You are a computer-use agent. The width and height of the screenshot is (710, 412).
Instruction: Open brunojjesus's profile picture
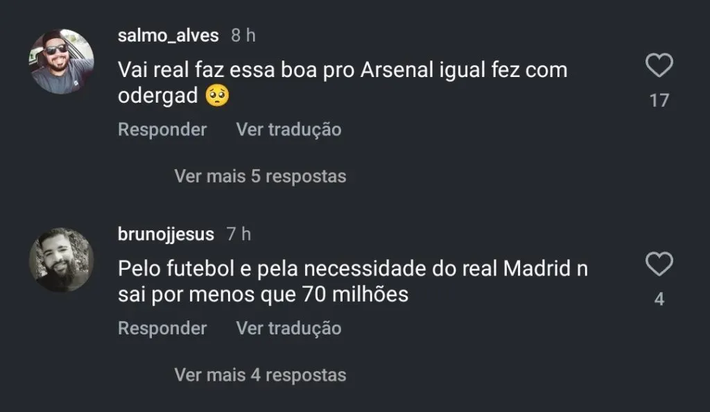tap(61, 259)
